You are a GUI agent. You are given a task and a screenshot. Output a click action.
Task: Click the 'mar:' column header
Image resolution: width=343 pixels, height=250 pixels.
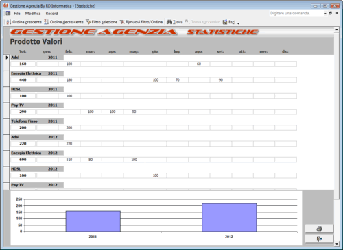tap(91, 51)
